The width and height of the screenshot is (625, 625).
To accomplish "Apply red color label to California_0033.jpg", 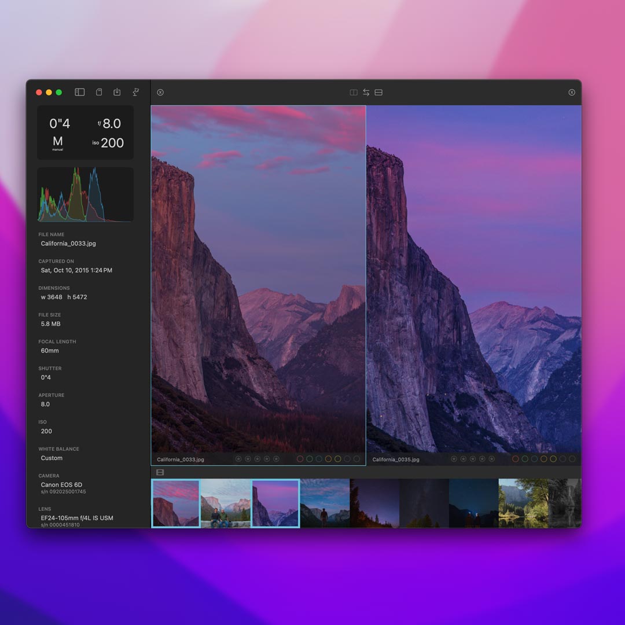I will coord(300,459).
